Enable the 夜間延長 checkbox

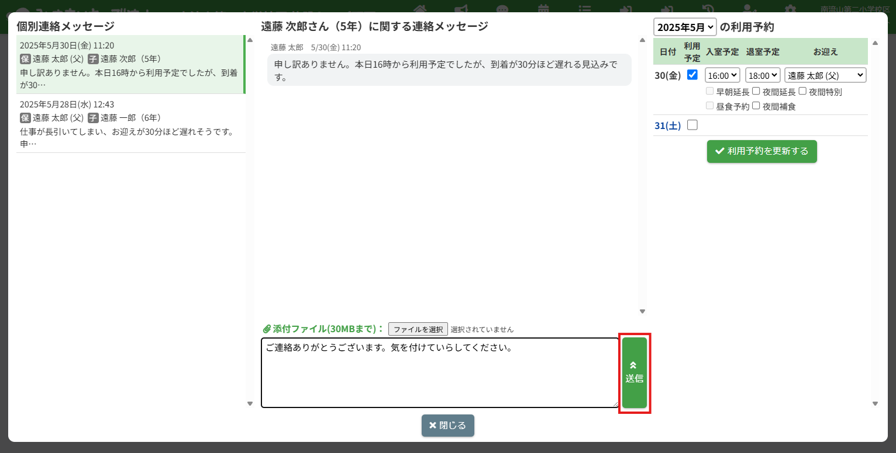tap(756, 91)
